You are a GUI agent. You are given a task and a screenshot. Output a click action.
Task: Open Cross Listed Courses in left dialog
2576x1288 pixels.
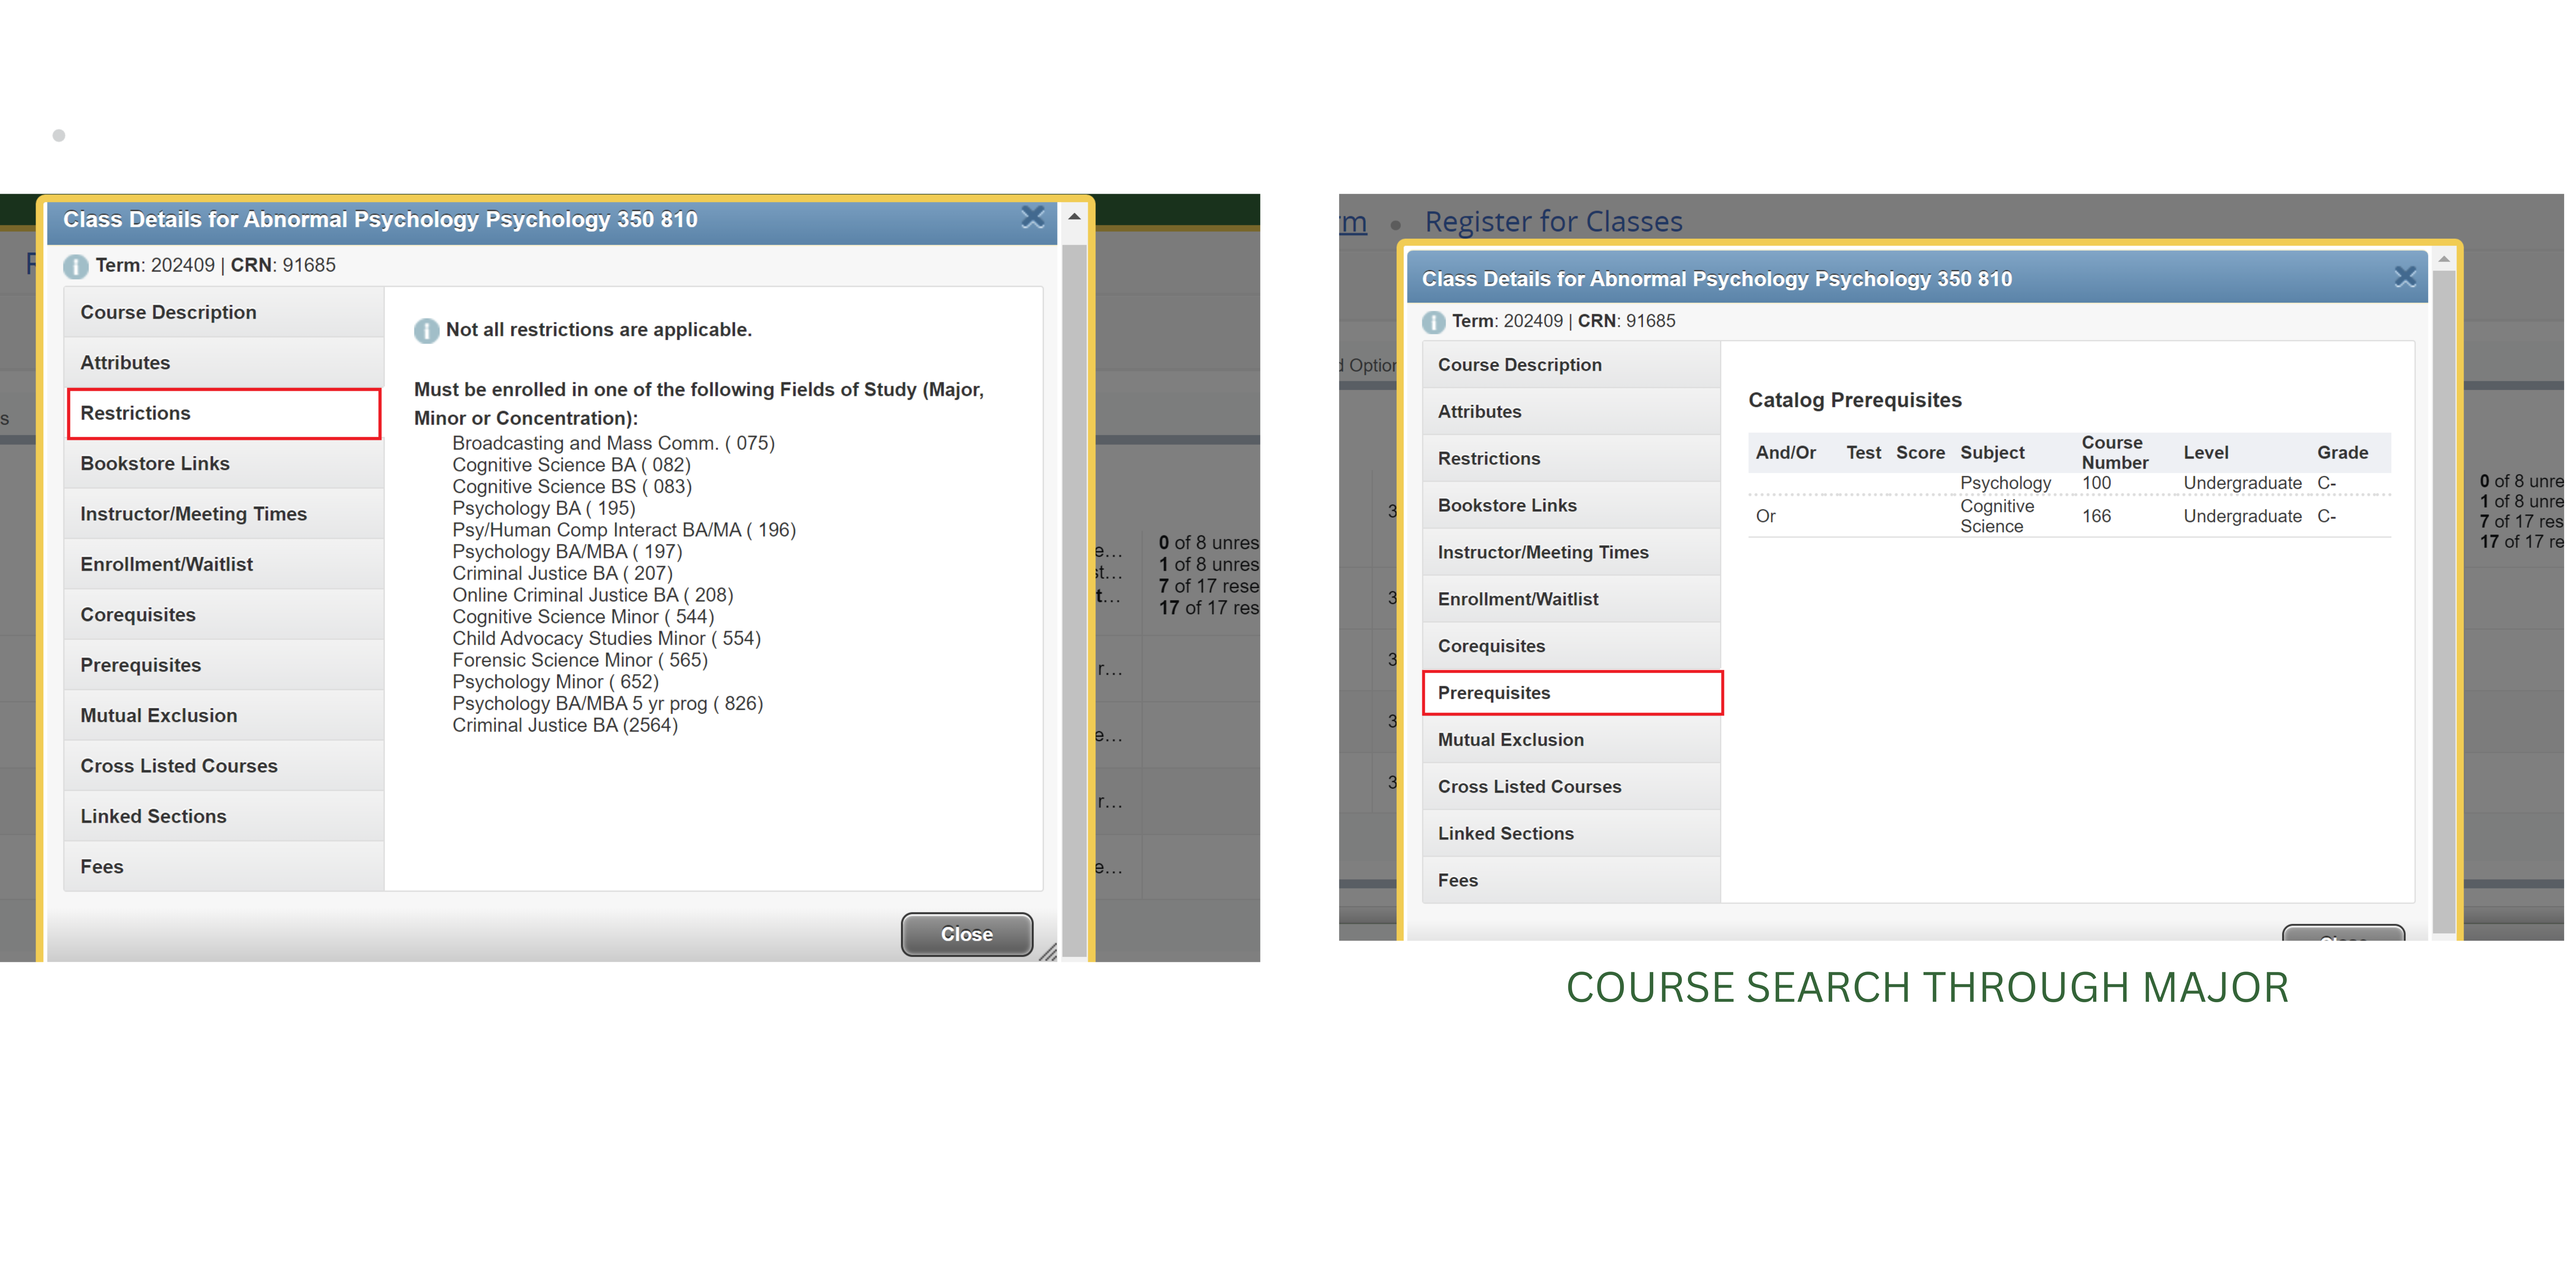[x=224, y=766]
